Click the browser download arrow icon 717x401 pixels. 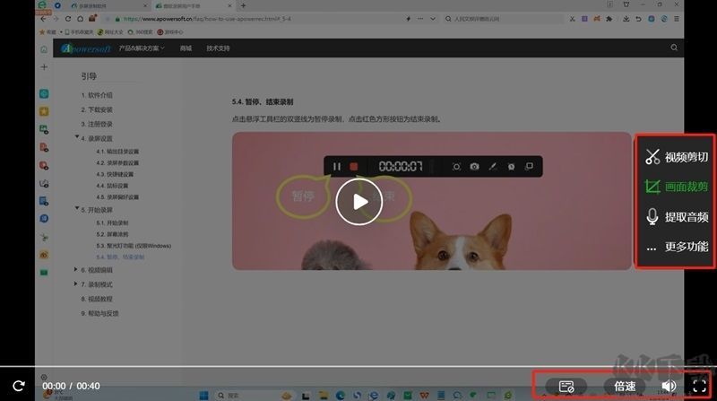point(626,19)
